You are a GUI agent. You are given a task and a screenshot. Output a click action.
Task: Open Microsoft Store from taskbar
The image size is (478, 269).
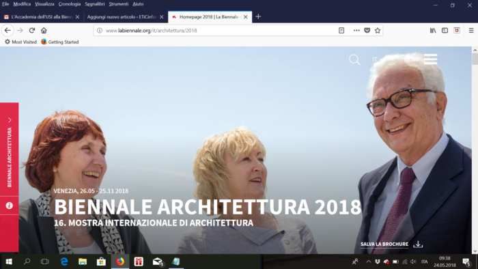(x=101, y=261)
